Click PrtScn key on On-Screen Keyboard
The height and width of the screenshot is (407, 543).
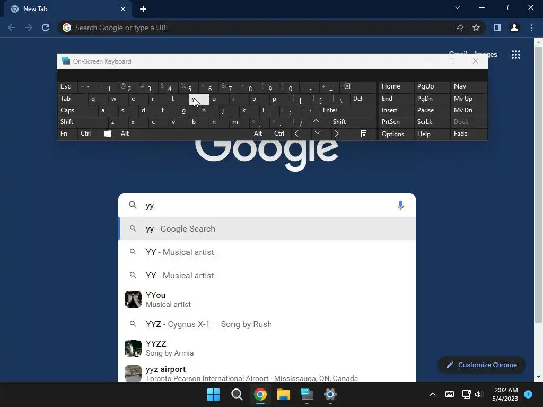[396, 122]
